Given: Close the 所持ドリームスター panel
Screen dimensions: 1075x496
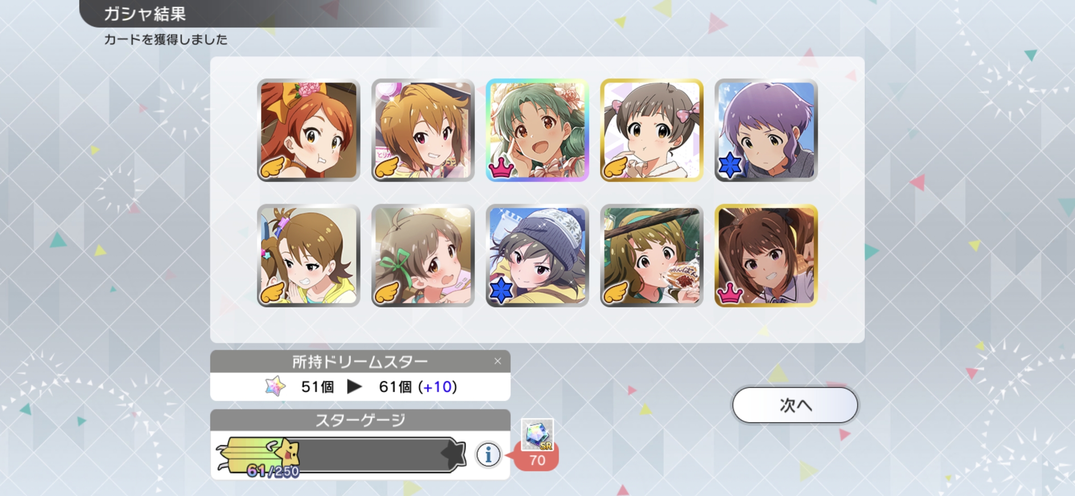Looking at the screenshot, I should (x=498, y=361).
